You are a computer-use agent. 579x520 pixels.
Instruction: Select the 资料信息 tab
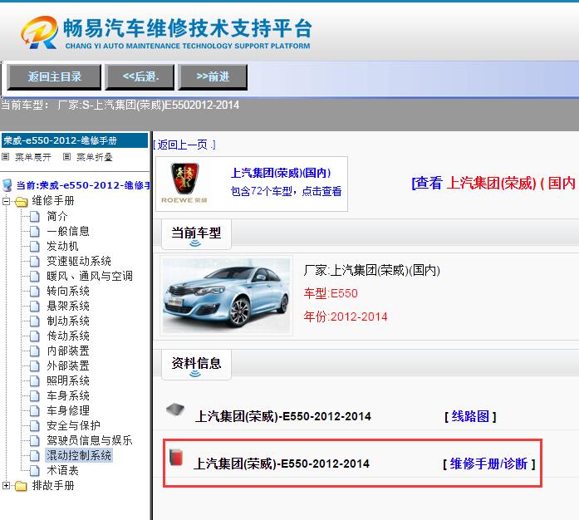pos(196,364)
